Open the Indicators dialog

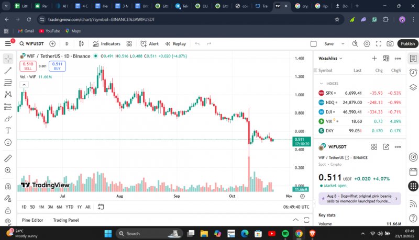[107, 44]
